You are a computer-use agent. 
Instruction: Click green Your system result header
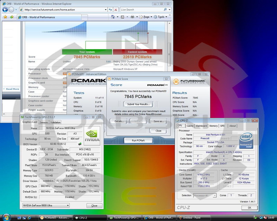[87, 52]
